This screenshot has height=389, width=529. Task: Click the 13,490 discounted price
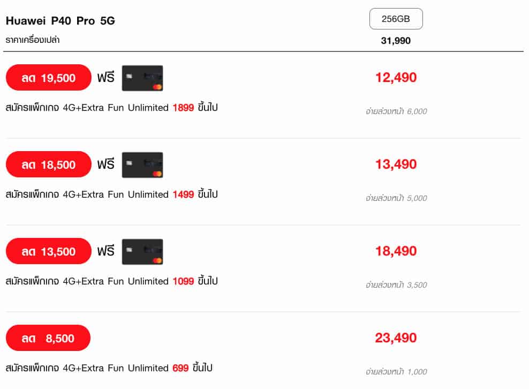(x=396, y=164)
